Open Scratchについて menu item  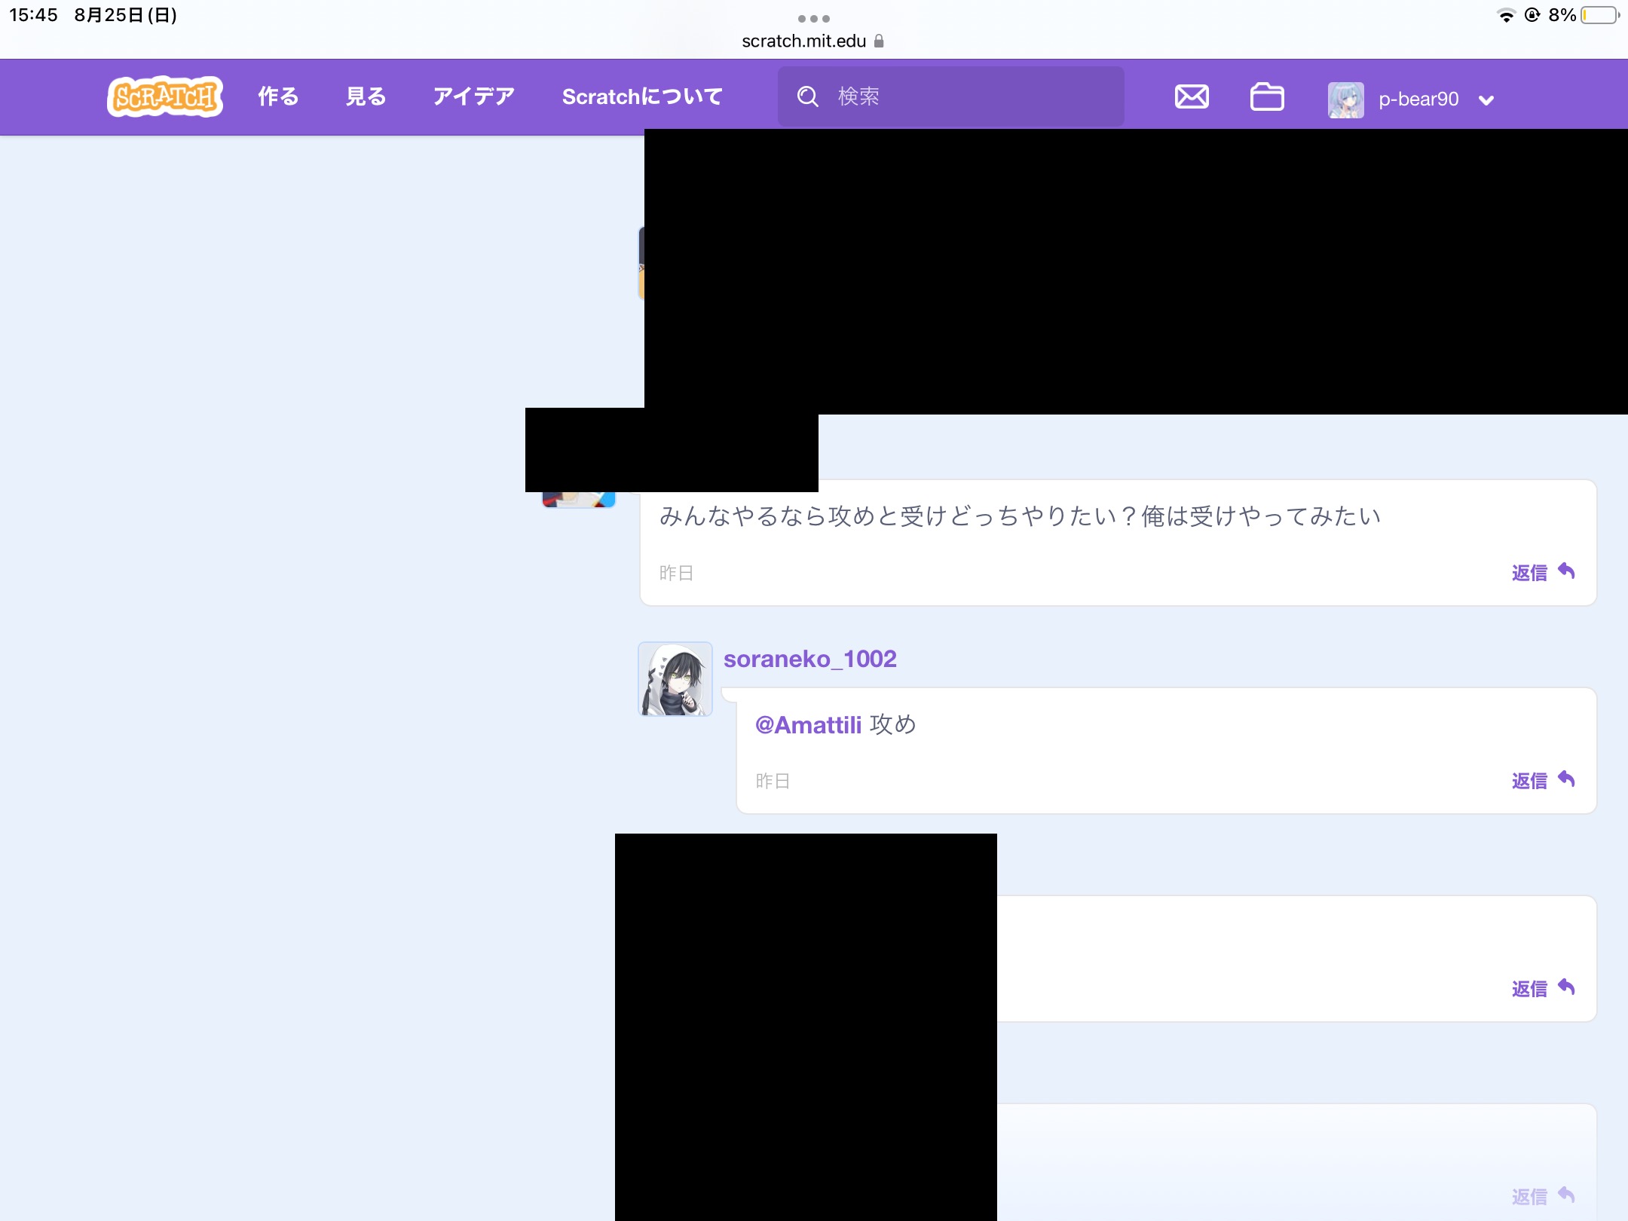point(642,96)
